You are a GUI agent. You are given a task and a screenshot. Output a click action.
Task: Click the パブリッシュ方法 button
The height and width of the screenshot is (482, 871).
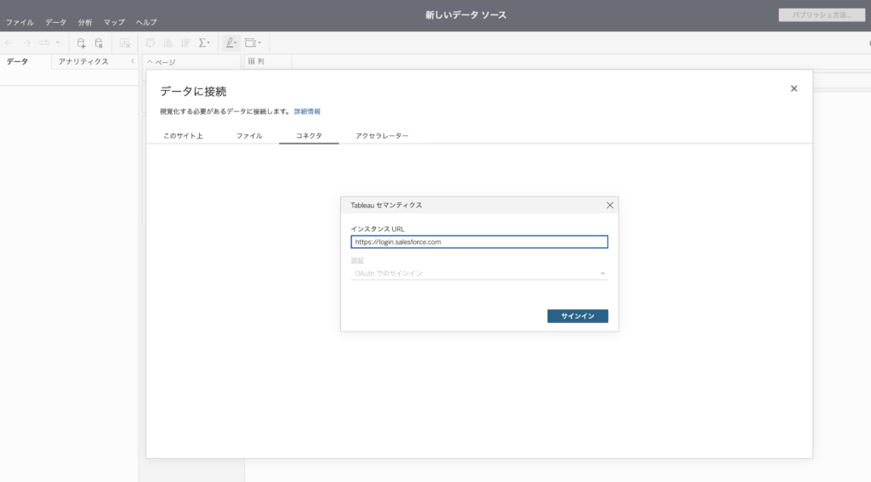click(x=822, y=15)
